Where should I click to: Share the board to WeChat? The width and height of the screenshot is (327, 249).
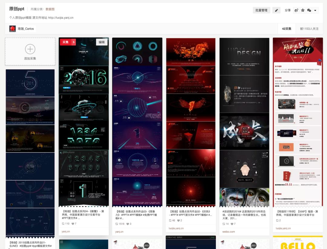coord(309,10)
